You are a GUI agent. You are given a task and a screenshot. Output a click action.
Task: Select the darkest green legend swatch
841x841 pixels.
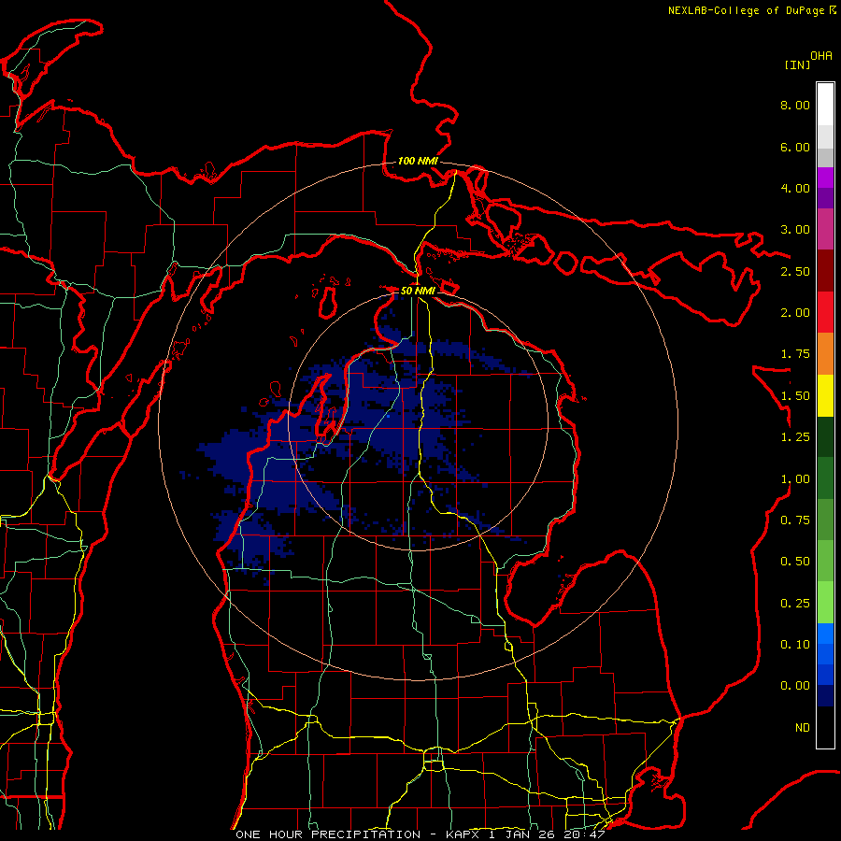click(825, 437)
